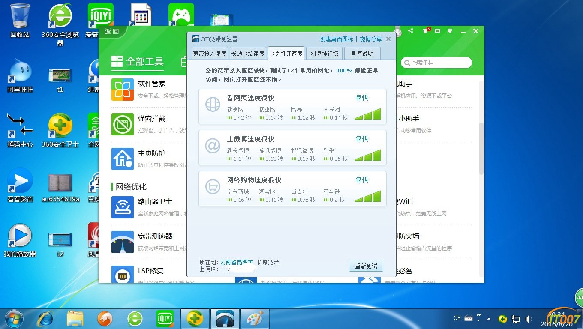
Task: Click 返回 in the 360 tools window
Action: [x=112, y=31]
